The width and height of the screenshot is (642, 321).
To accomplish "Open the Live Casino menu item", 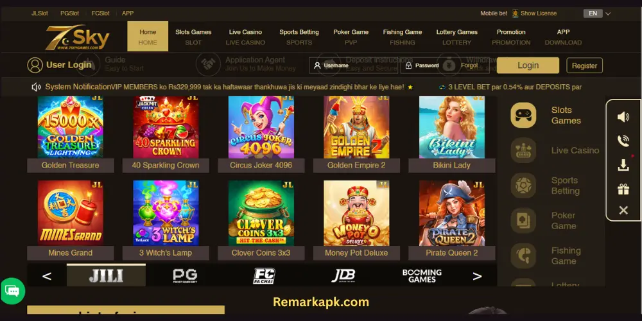I will tap(245, 37).
